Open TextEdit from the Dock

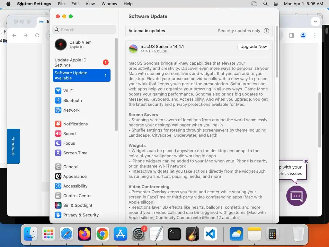coord(156,234)
